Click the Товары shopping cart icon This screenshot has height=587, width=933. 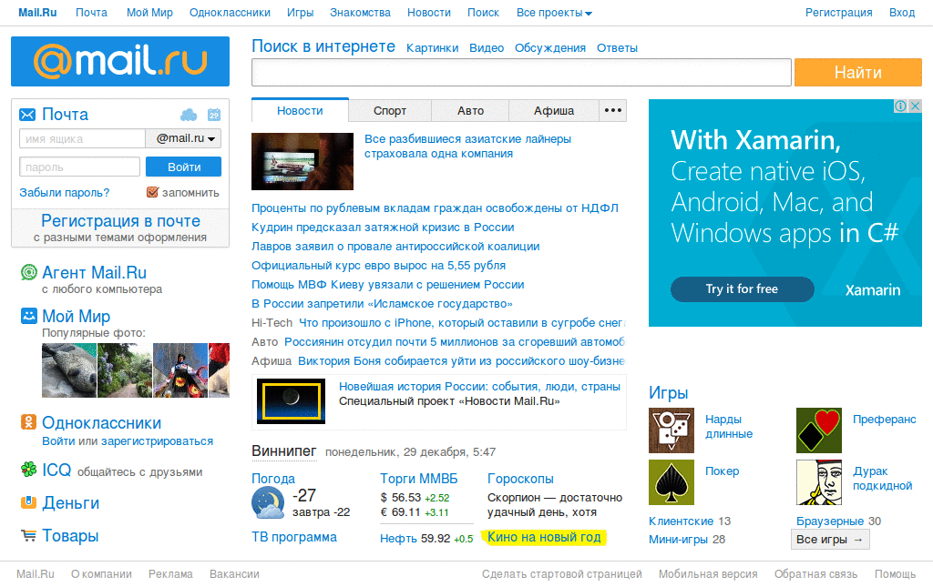tap(28, 535)
